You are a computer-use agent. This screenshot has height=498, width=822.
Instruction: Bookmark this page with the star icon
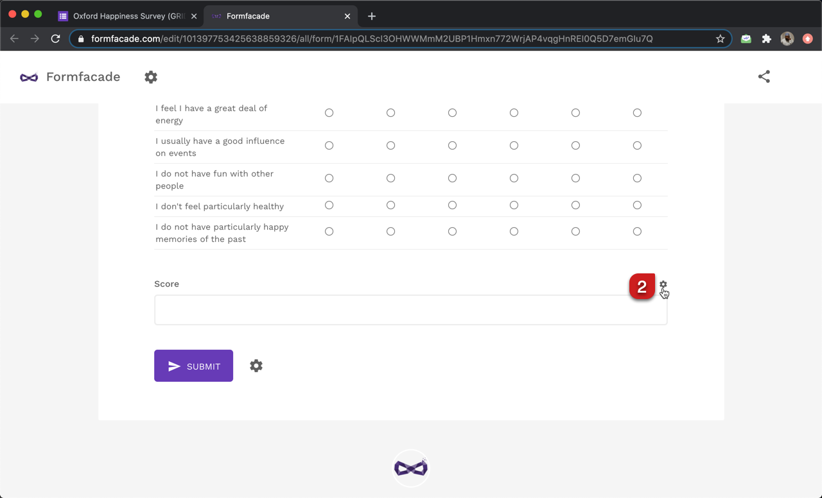pyautogui.click(x=721, y=39)
